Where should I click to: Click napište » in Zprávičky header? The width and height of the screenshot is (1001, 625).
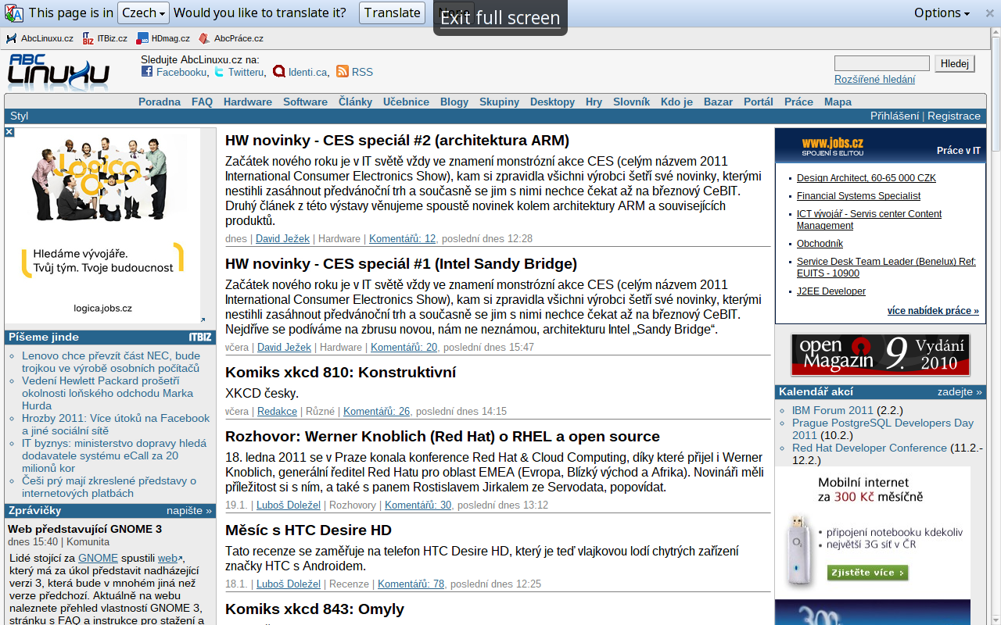tap(189, 511)
